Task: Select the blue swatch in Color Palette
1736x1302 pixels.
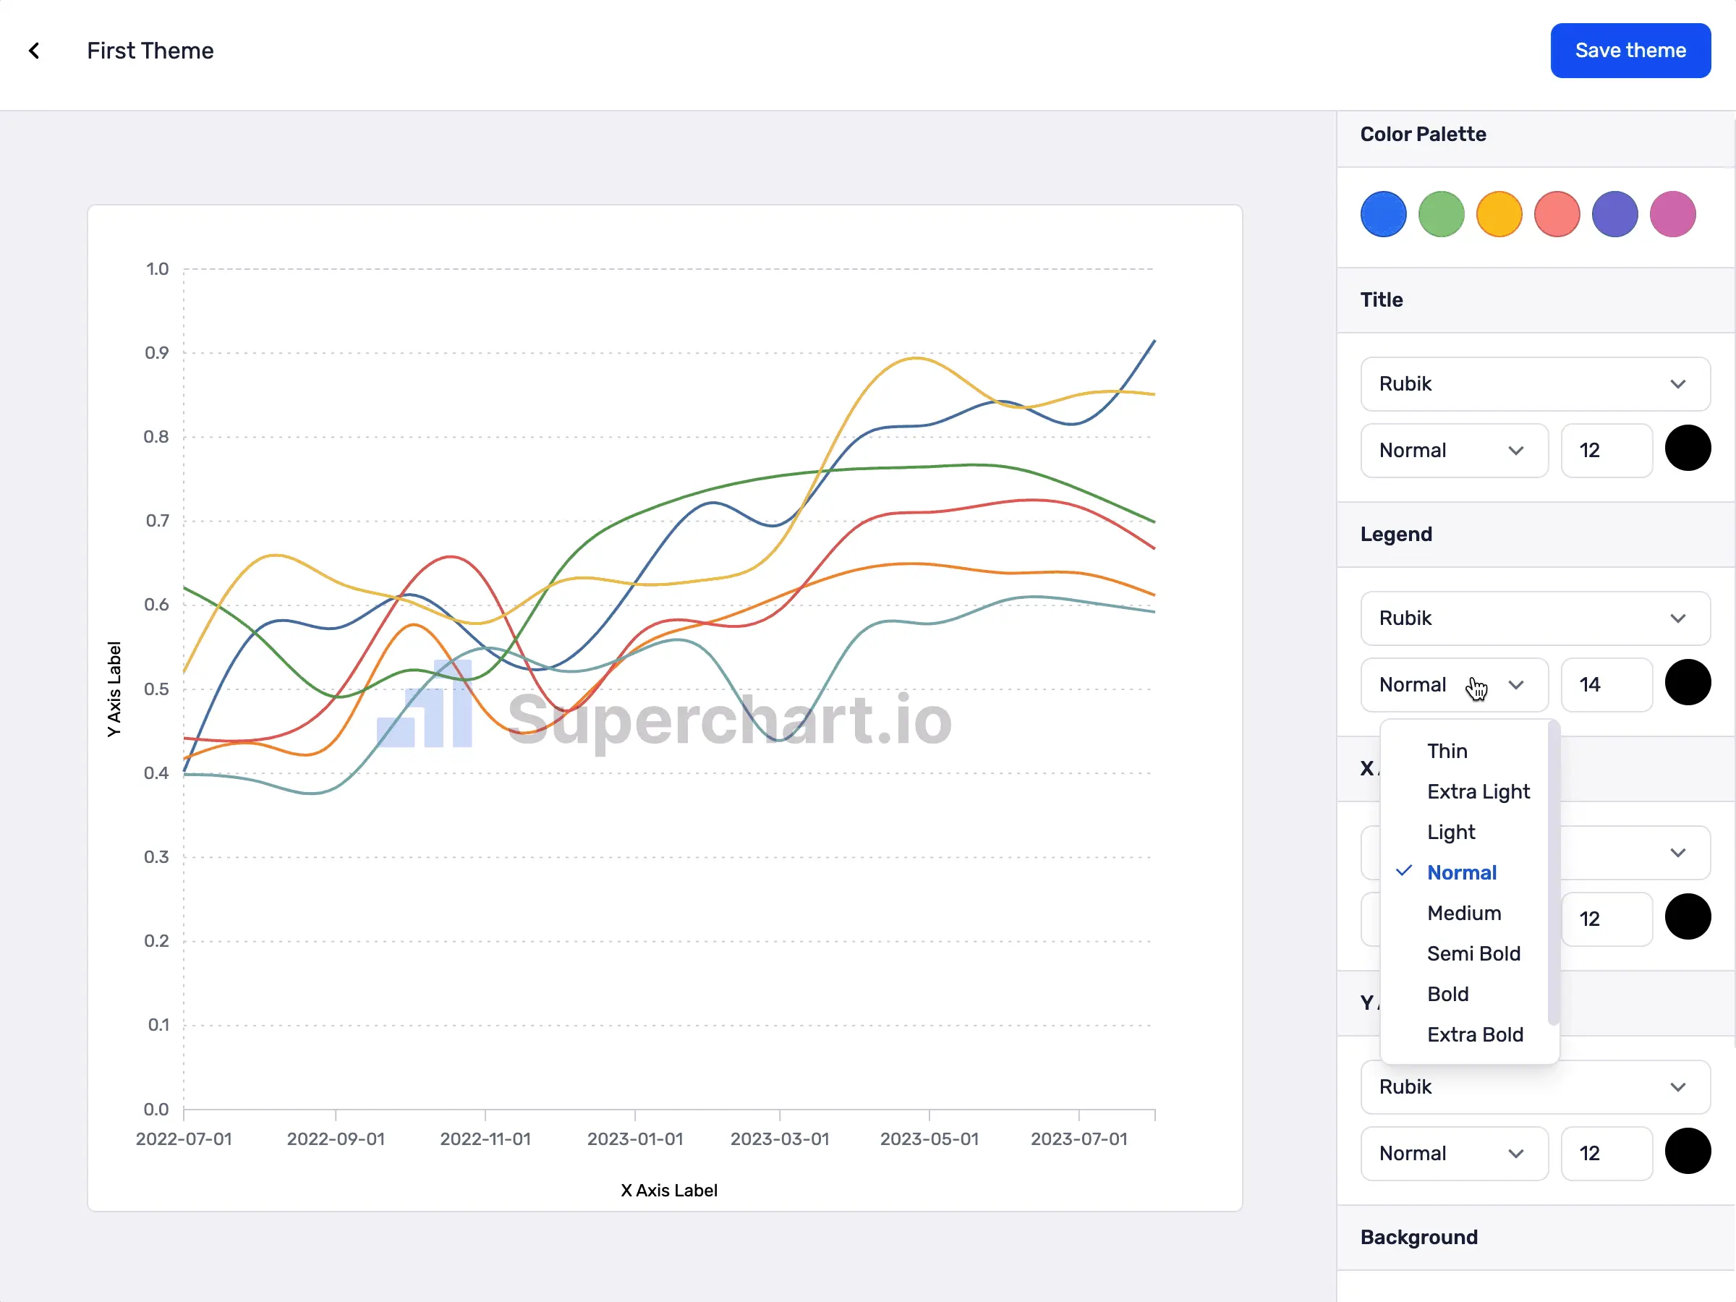Action: click(1383, 213)
